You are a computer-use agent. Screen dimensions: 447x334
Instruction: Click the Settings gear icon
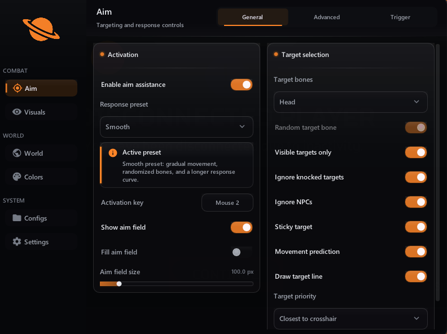(x=17, y=241)
